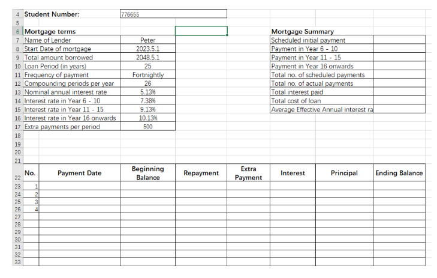This screenshot has height=278, width=437.
Task: Click the 'Extra Payment' column header
Action: click(x=248, y=173)
